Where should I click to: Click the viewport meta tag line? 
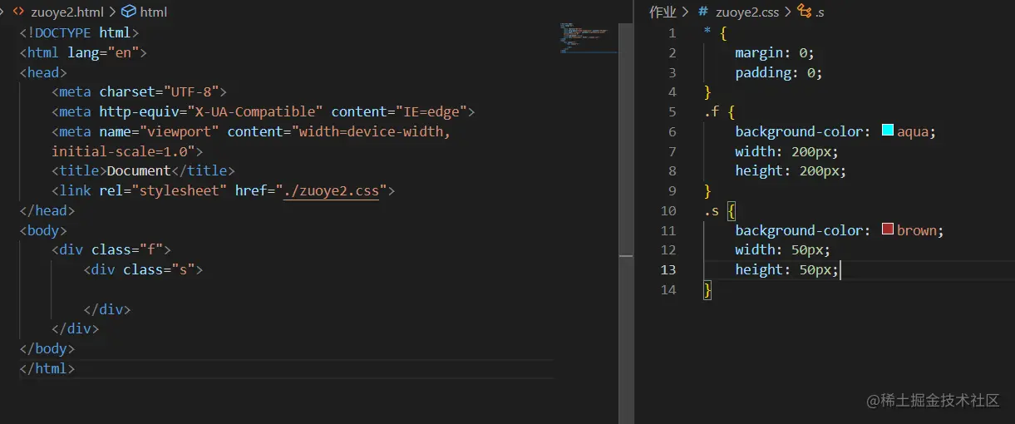pos(251,131)
